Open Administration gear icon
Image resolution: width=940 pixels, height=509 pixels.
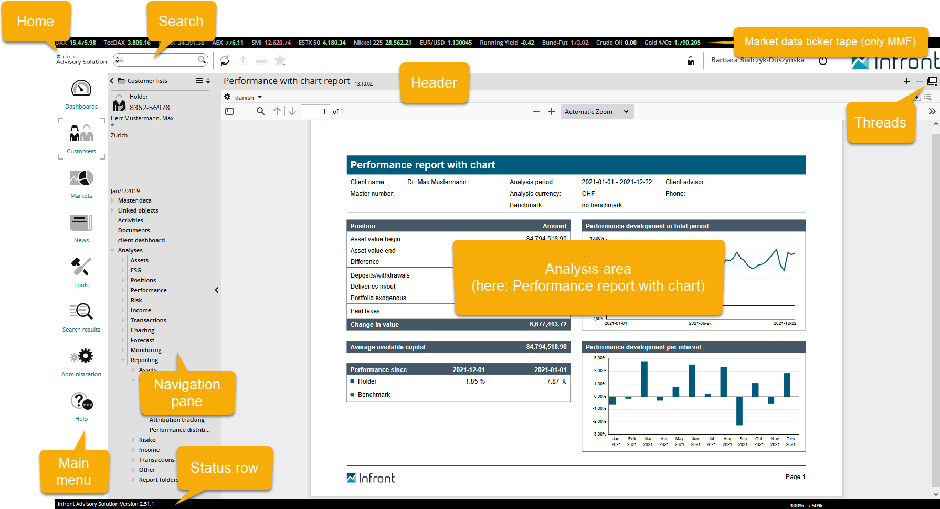click(81, 357)
